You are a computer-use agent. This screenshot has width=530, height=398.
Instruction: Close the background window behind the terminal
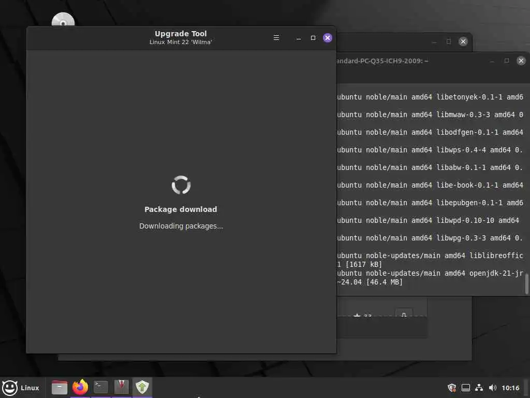(463, 41)
